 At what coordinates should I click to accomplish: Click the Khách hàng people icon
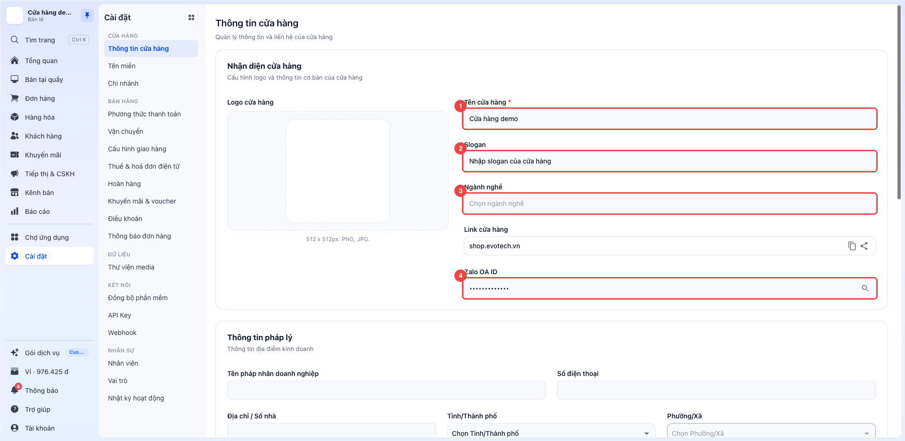pyautogui.click(x=15, y=136)
